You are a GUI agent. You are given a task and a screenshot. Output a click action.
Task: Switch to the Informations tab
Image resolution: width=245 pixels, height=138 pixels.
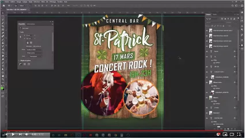click(x=31, y=24)
